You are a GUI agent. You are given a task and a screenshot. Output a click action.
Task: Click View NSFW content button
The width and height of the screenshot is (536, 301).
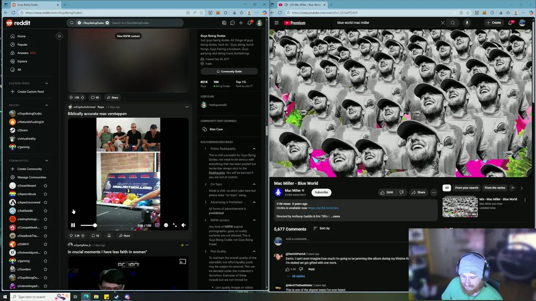(x=128, y=36)
